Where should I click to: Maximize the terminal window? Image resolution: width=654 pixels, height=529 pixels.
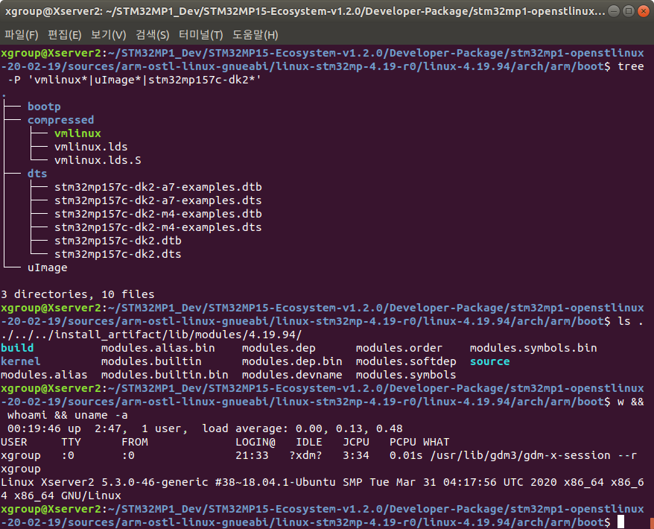tap(628, 11)
